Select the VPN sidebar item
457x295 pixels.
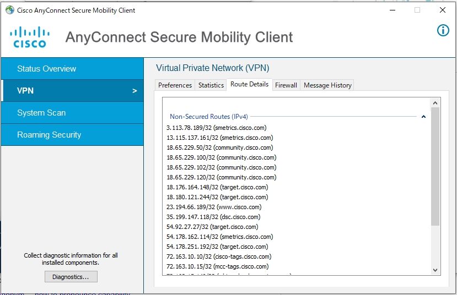coord(72,91)
